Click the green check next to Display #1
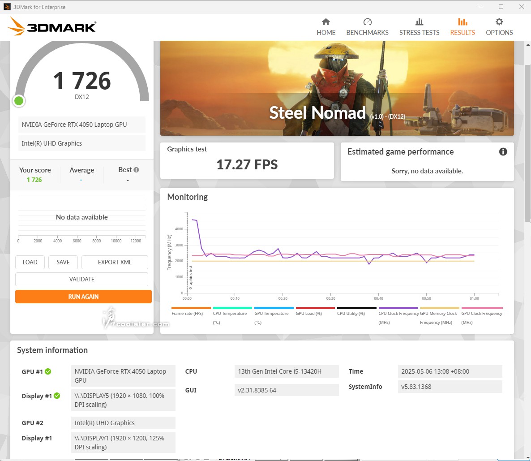The image size is (531, 461). tap(57, 396)
